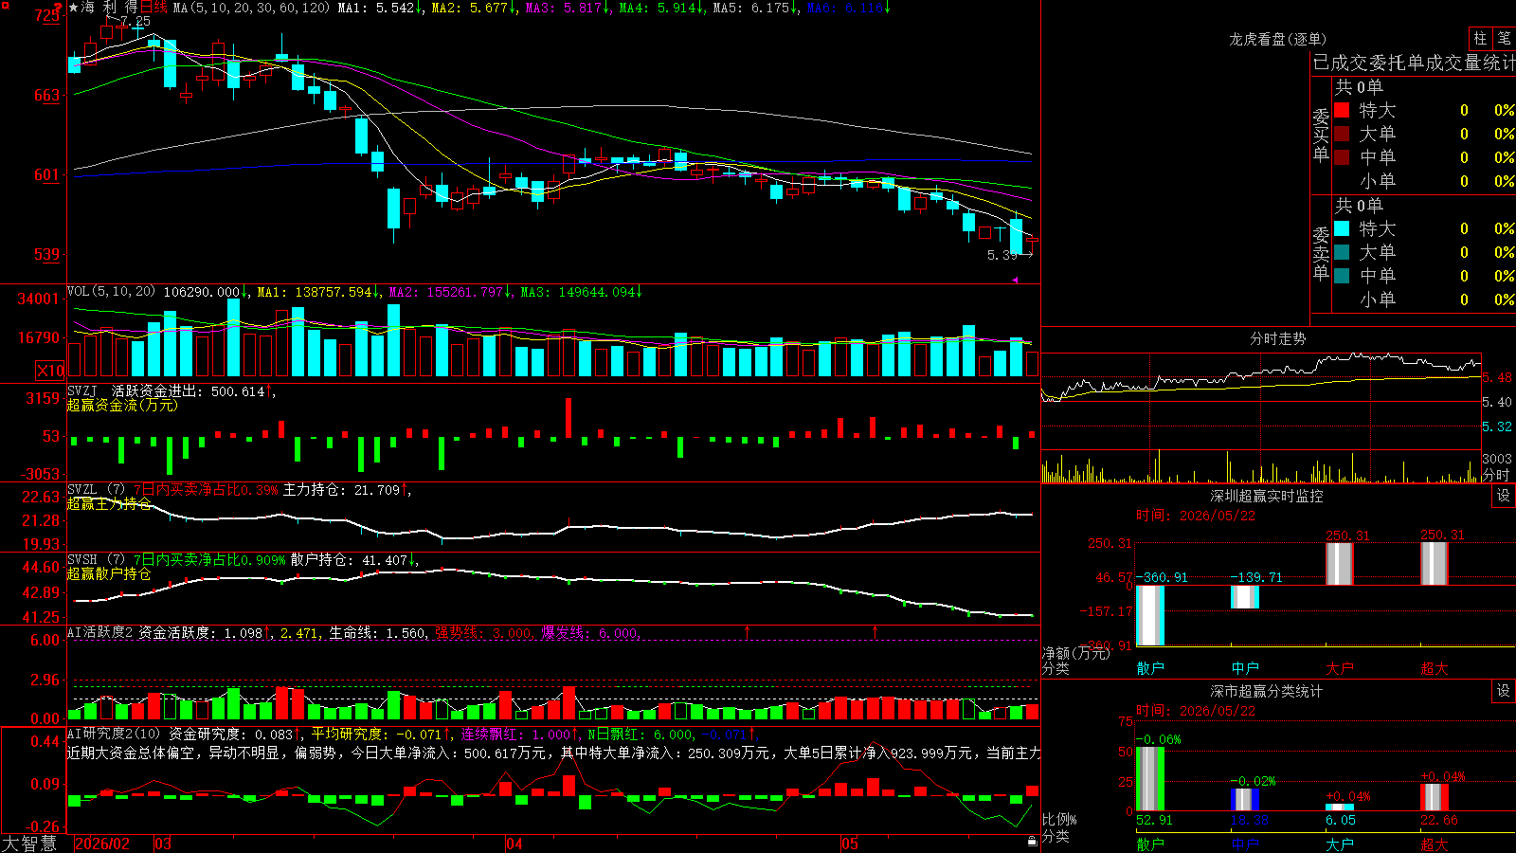Click 散户 bar in 深圳超赢实时监控 chart

[x=1150, y=615]
